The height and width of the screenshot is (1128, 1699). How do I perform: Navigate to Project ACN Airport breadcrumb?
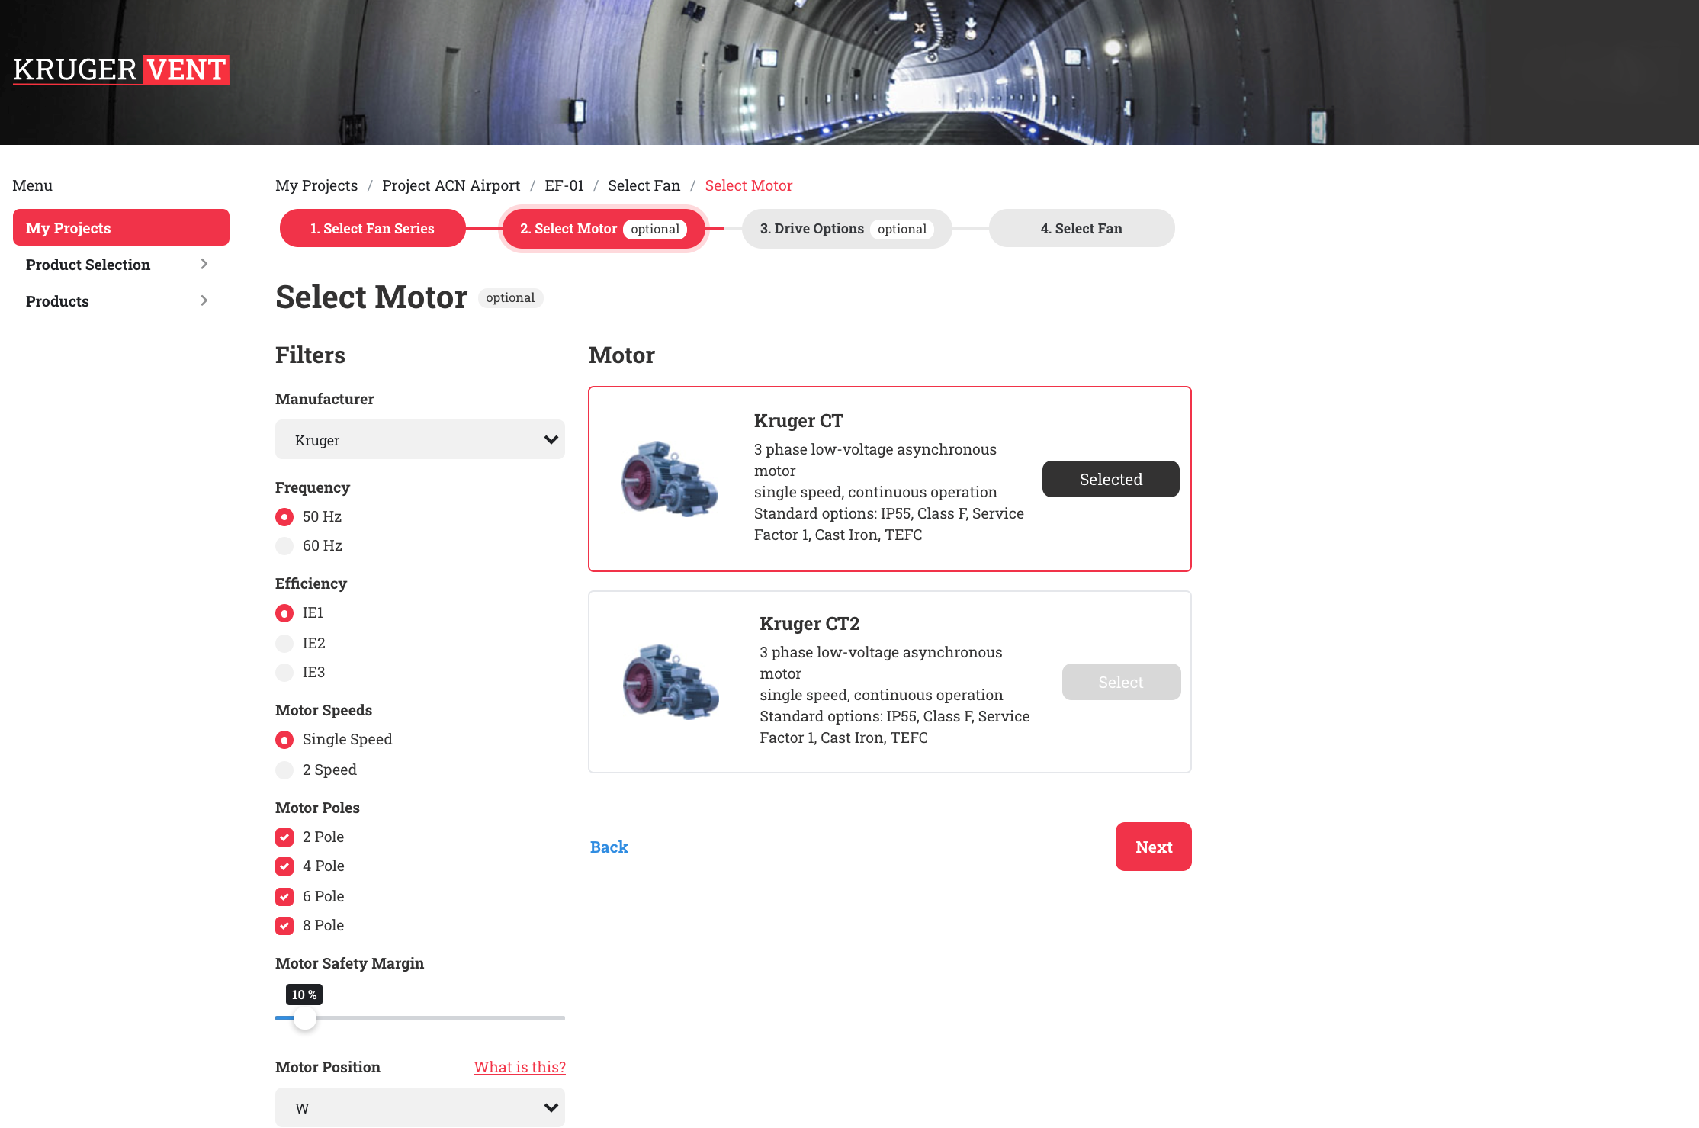point(451,185)
